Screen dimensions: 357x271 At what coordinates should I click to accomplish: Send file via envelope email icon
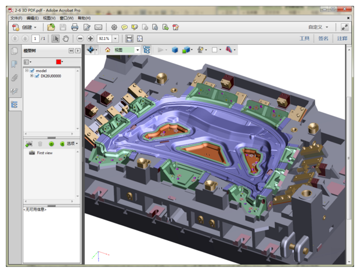(x=98, y=27)
